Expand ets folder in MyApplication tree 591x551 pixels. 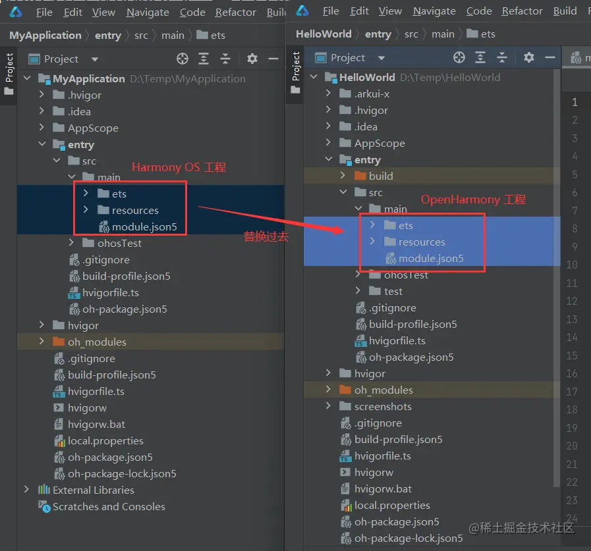(x=86, y=193)
